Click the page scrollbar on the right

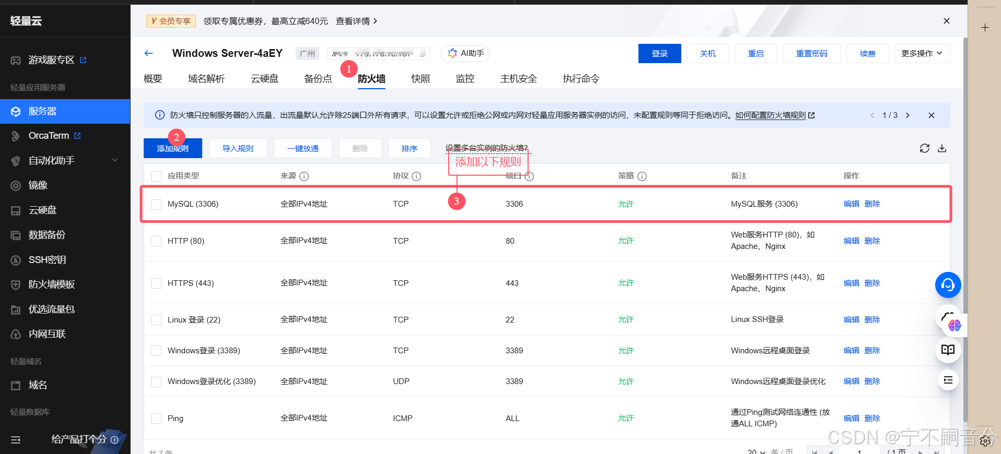pyautogui.click(x=965, y=230)
